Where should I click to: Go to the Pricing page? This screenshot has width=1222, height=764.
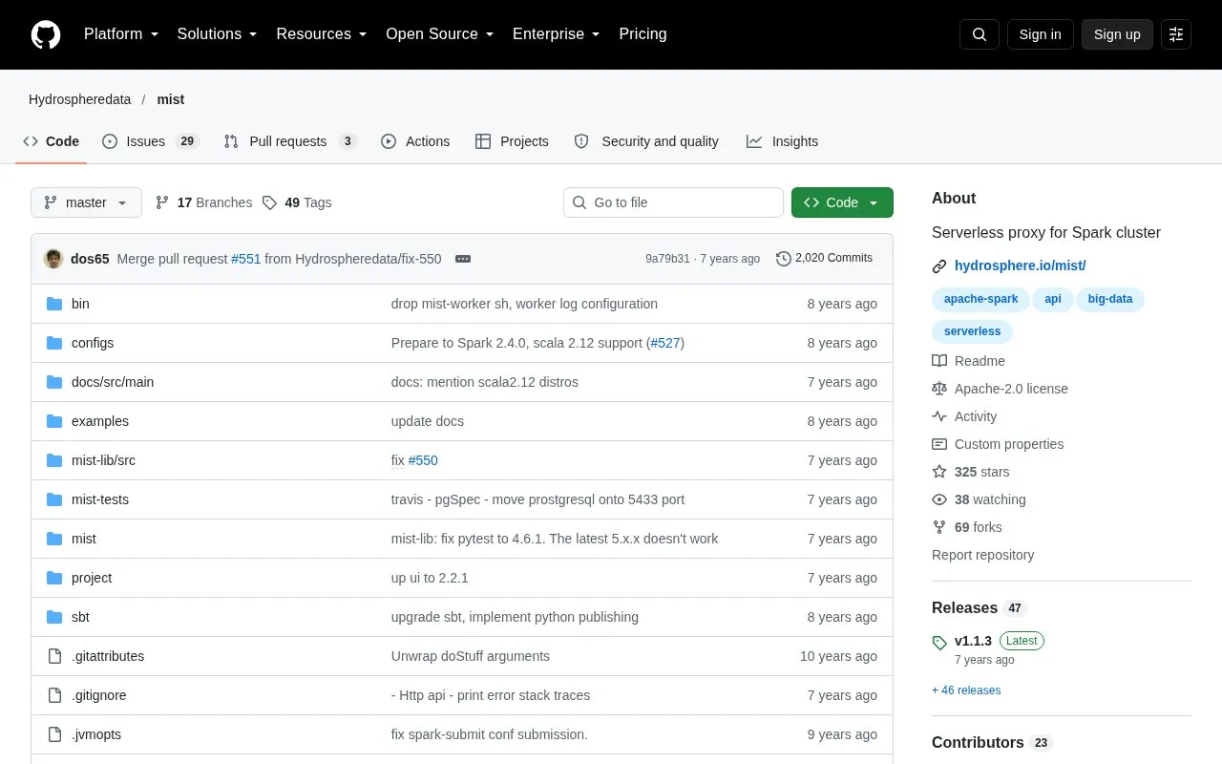pos(643,34)
